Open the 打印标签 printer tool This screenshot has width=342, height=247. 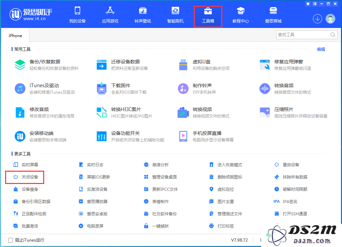pyautogui.click(x=222, y=226)
